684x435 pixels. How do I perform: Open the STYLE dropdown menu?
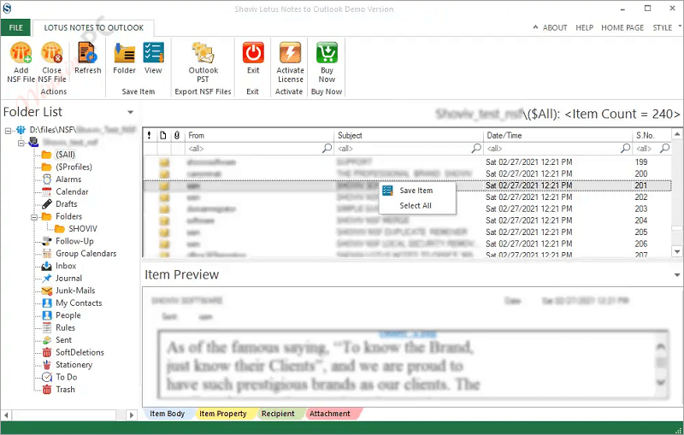click(666, 27)
